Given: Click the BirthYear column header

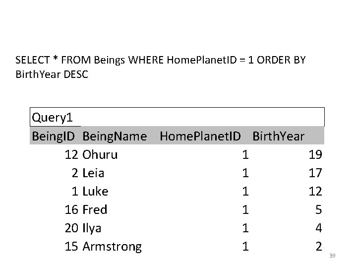Looking at the screenshot, I should pyautogui.click(x=278, y=136).
